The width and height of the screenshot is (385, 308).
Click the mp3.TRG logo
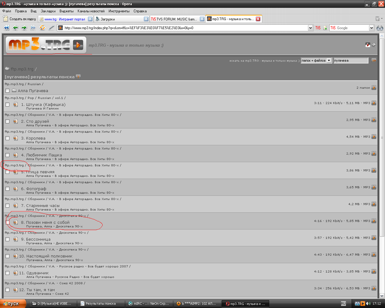pos(46,45)
